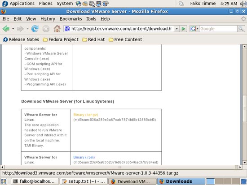Click the Google search input field
Viewport: 247px width, 185px height.
218,29
